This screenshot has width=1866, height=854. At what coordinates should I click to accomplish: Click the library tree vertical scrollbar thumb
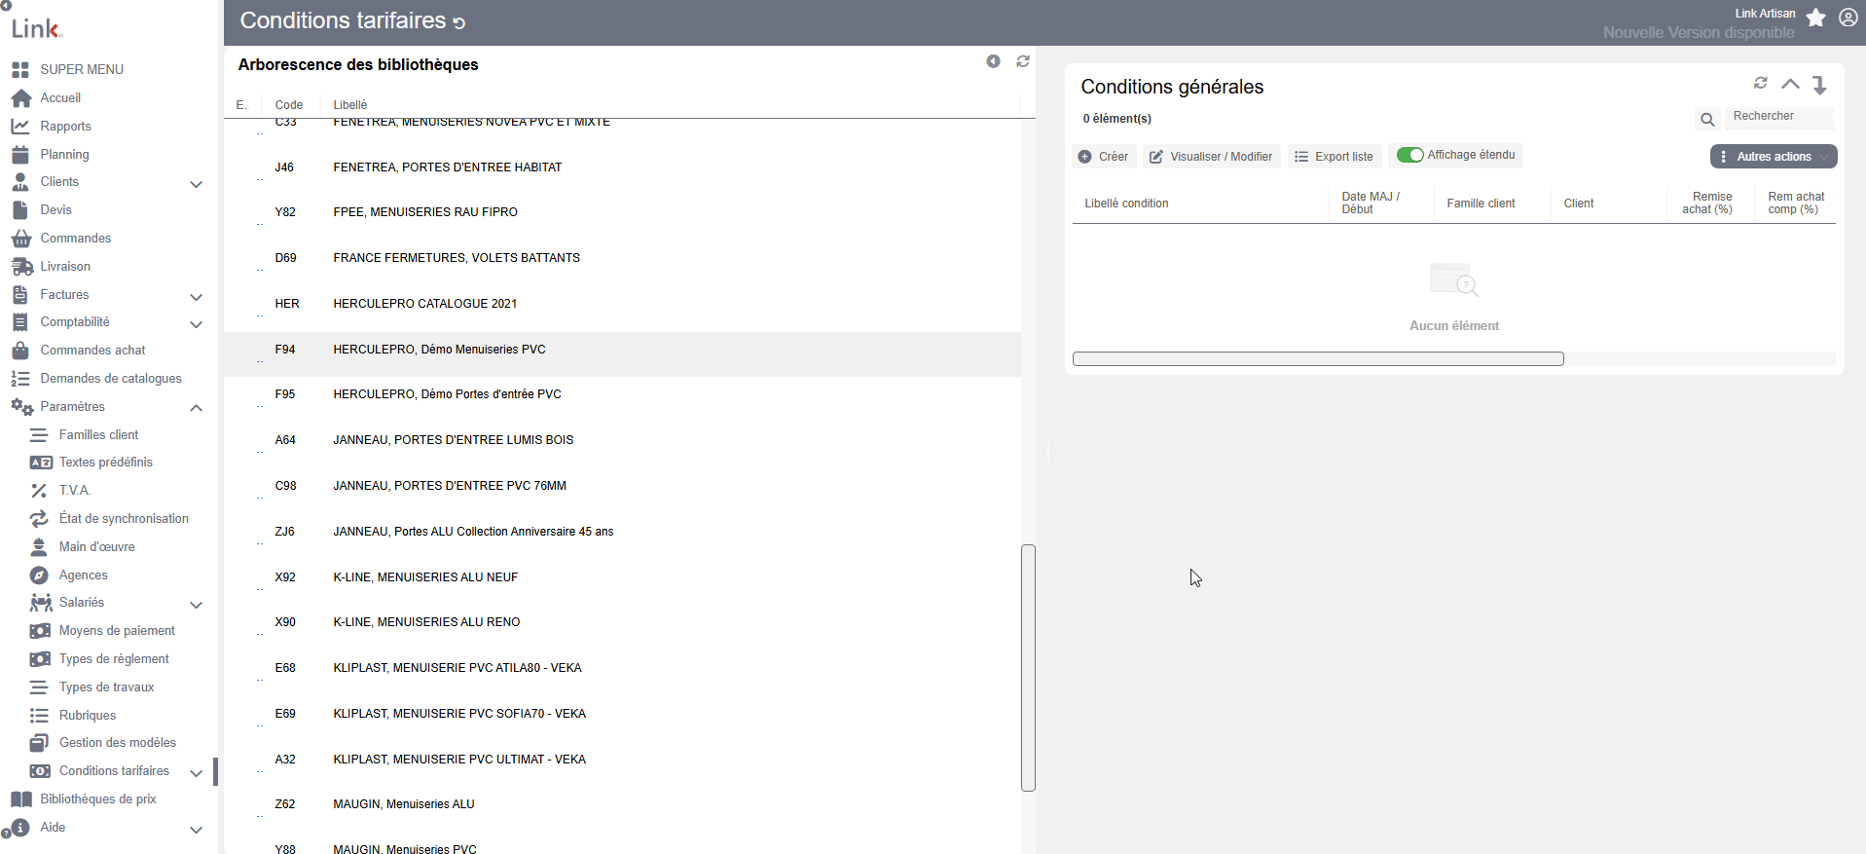pyautogui.click(x=1028, y=668)
